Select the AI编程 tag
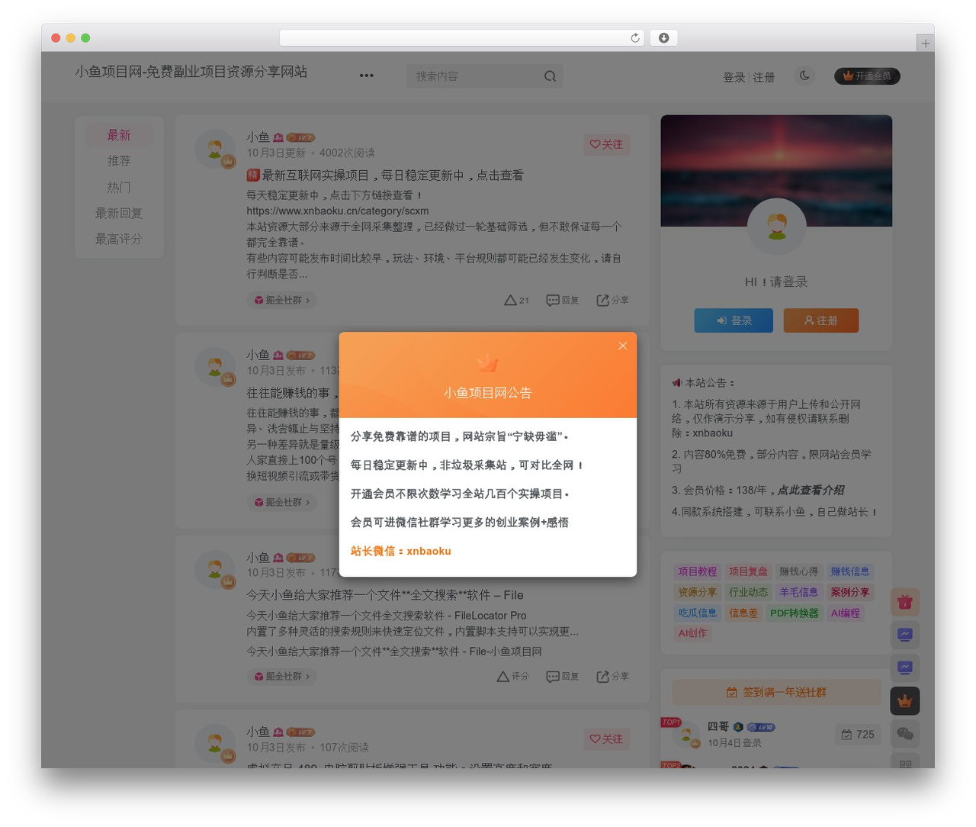The image size is (976, 827). coord(845,613)
